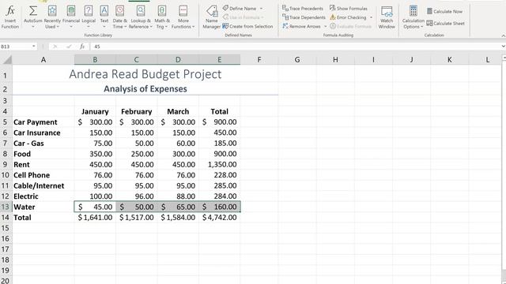Open More Functions menu

tap(183, 17)
